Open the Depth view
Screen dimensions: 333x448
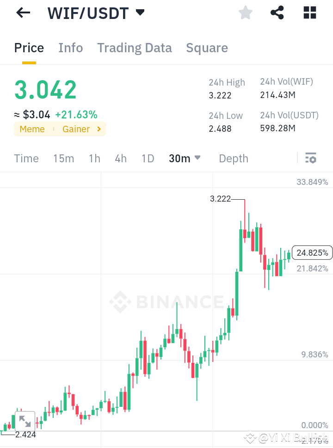(233, 158)
